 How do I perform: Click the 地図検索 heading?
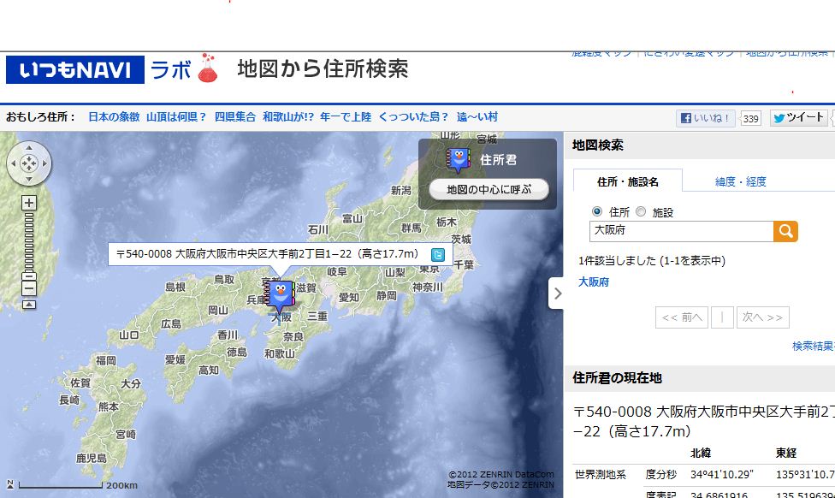[x=598, y=145]
